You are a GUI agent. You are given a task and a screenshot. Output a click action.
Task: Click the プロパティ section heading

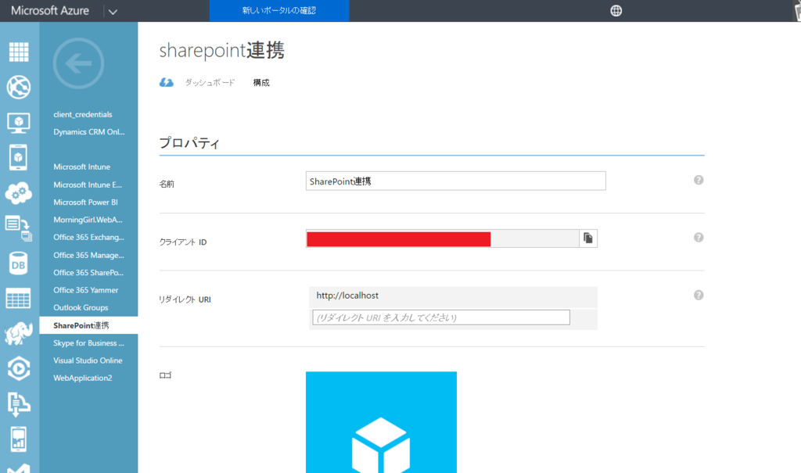pos(189,143)
